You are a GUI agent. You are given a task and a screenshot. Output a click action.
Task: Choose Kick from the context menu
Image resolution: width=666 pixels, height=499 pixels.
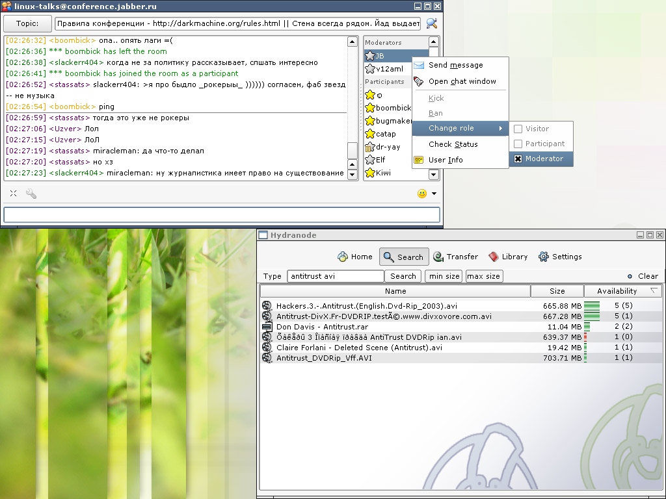(x=436, y=99)
